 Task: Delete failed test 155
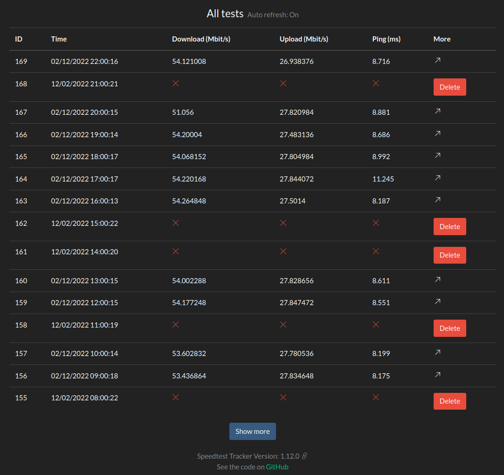click(x=449, y=401)
